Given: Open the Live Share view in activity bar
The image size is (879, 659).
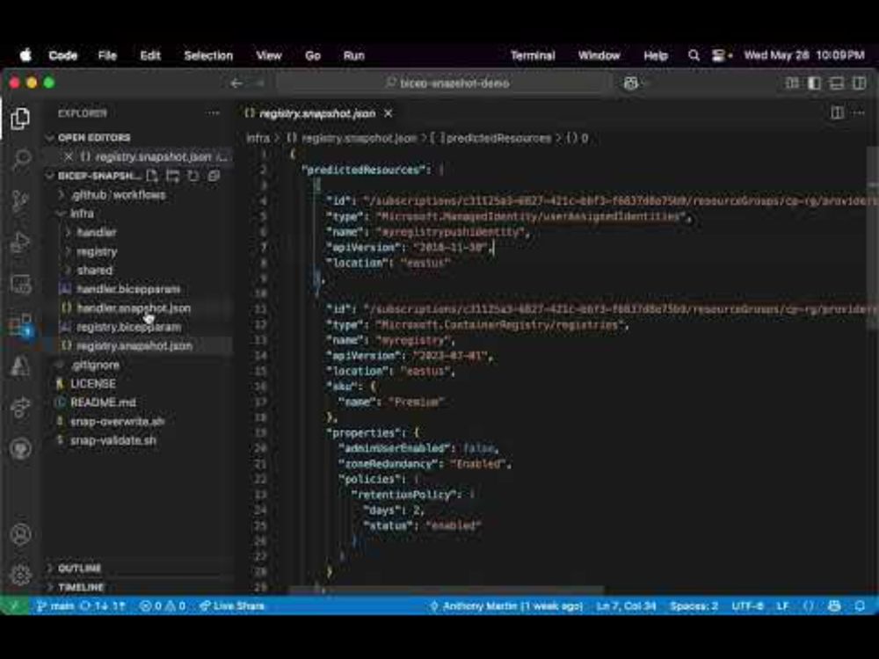Looking at the screenshot, I should pyautogui.click(x=20, y=408).
